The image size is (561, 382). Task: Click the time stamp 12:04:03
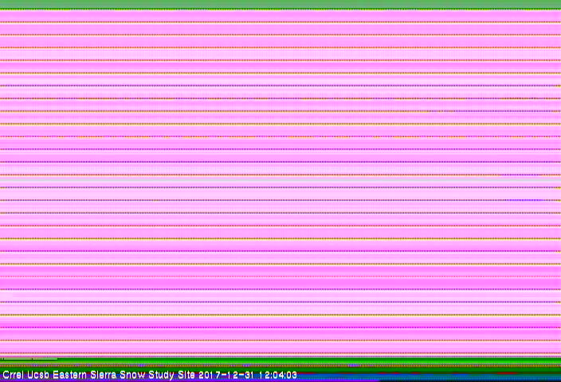278,375
